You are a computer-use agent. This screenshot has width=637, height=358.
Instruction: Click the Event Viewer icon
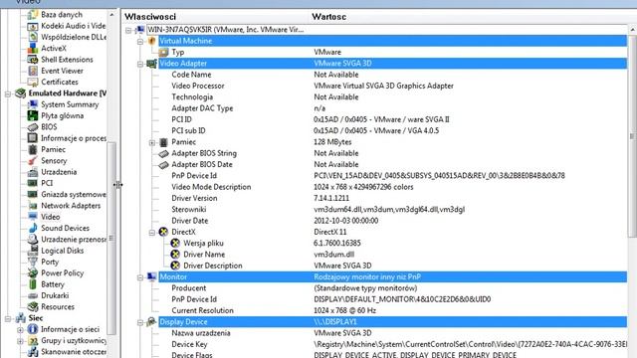pyautogui.click(x=33, y=71)
